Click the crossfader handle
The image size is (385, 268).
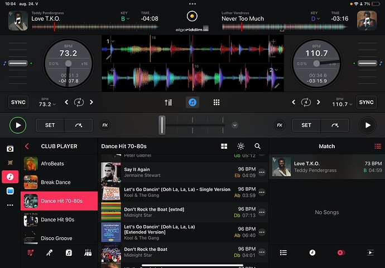click(162, 125)
